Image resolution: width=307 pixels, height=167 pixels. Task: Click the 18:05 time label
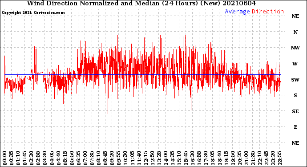pyautogui.click(x=212, y=158)
